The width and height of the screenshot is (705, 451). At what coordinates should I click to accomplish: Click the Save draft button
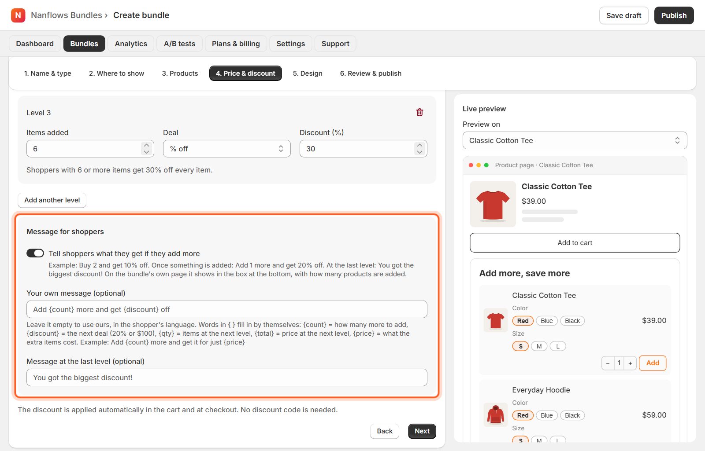[x=624, y=15]
